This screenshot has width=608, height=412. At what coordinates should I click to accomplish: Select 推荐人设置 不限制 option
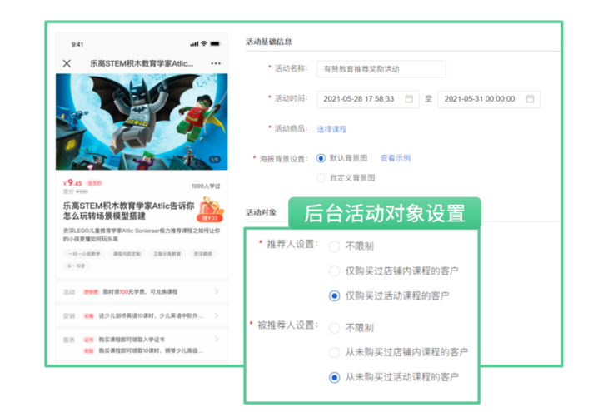(x=334, y=246)
